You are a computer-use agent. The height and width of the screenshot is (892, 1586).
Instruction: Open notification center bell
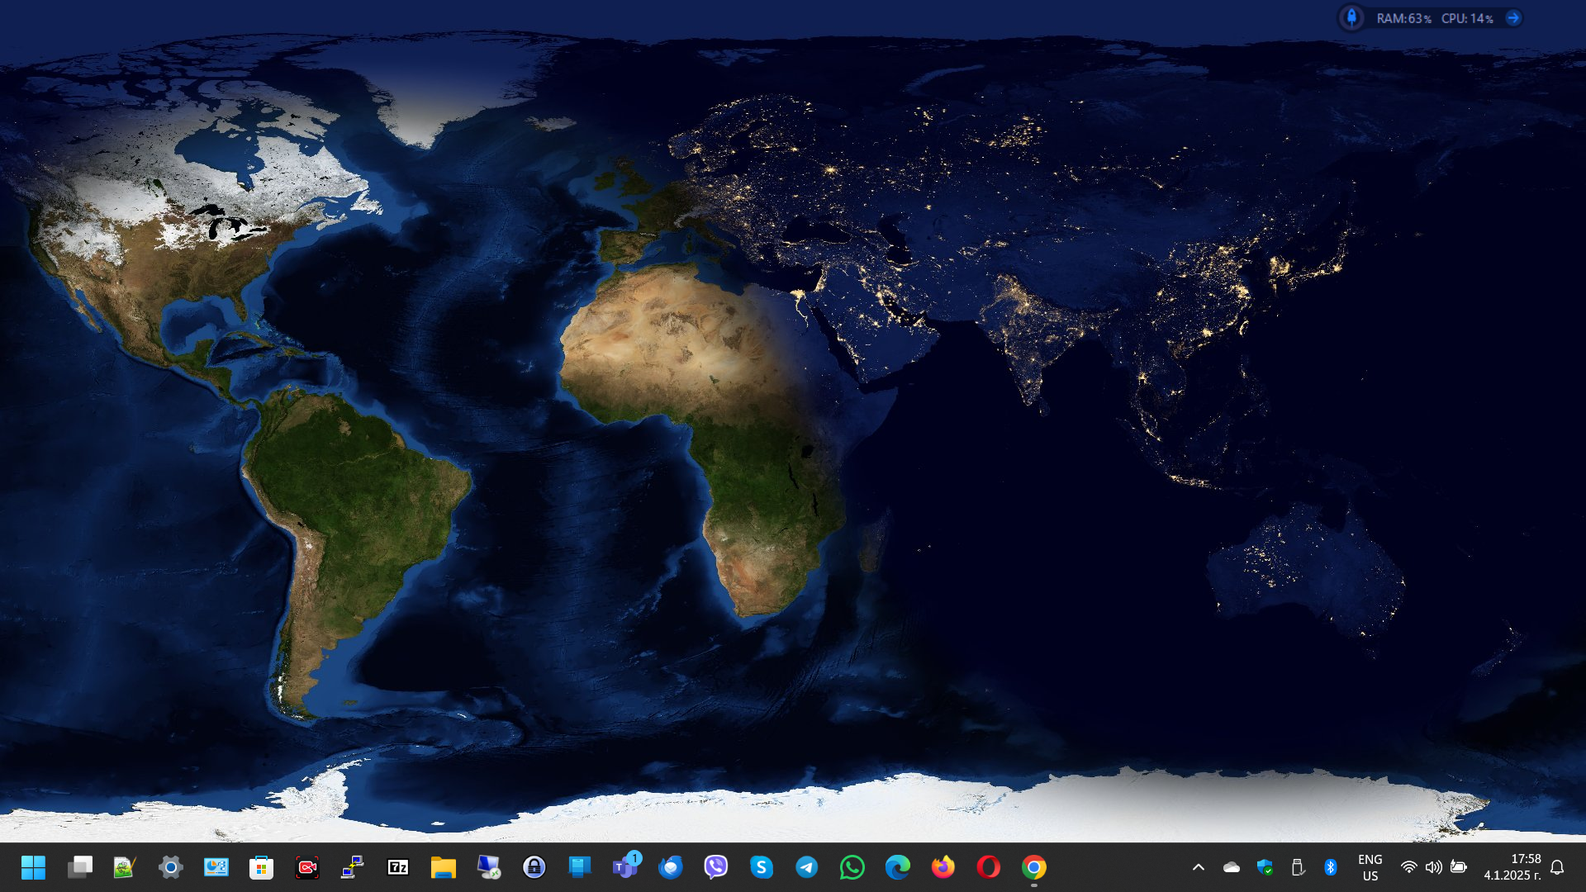1557,867
